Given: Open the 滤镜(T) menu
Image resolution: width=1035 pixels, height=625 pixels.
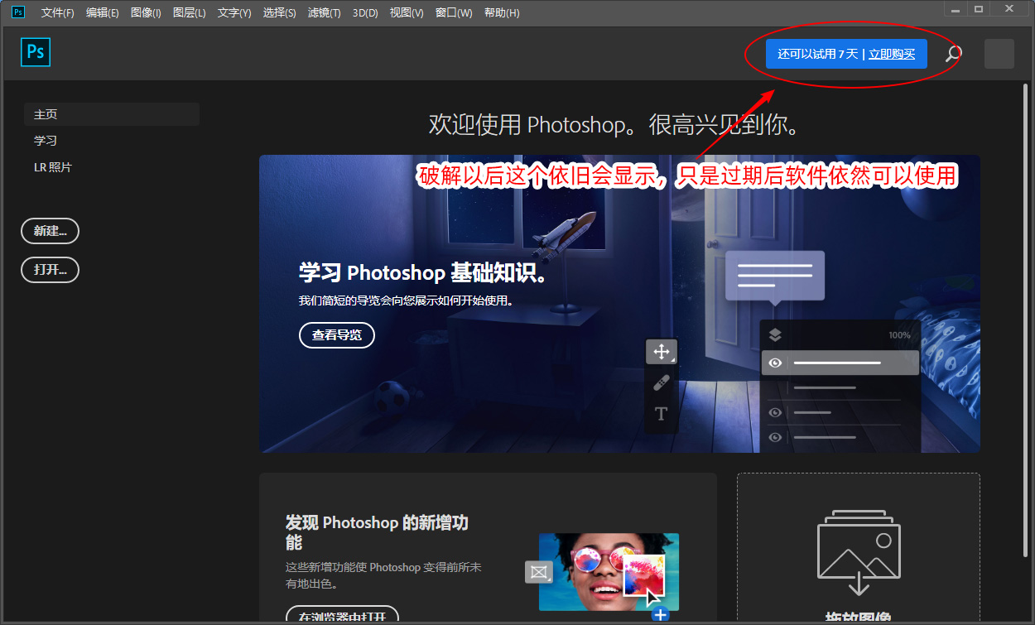Looking at the screenshot, I should pos(324,13).
